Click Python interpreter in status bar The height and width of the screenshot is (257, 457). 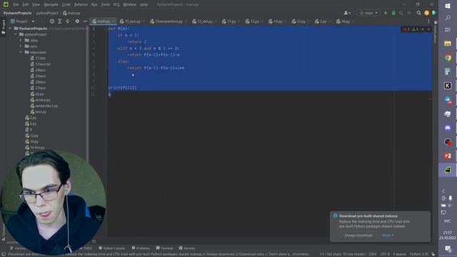point(419,254)
